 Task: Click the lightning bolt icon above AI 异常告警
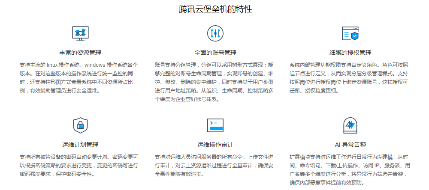click(350, 125)
